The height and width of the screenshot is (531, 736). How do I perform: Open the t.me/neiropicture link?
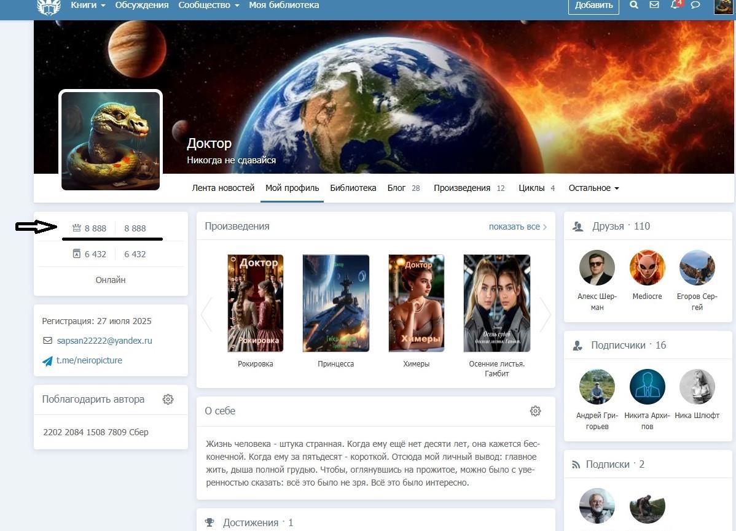(89, 360)
